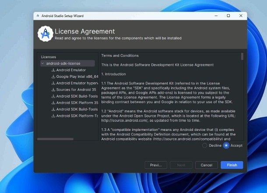The height and width of the screenshot is (193, 267).
Task: Maximize the Setup Wizard window
Action: click(x=228, y=16)
